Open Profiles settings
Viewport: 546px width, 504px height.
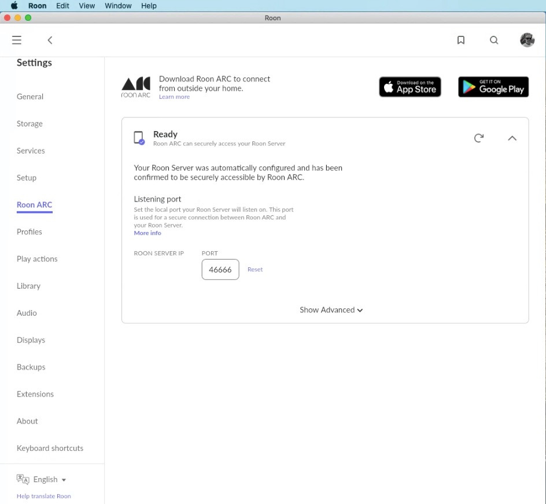pyautogui.click(x=29, y=232)
